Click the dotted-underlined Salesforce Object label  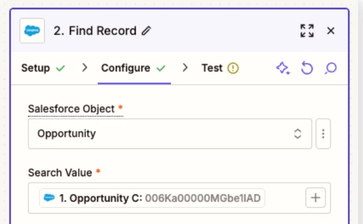(71, 109)
